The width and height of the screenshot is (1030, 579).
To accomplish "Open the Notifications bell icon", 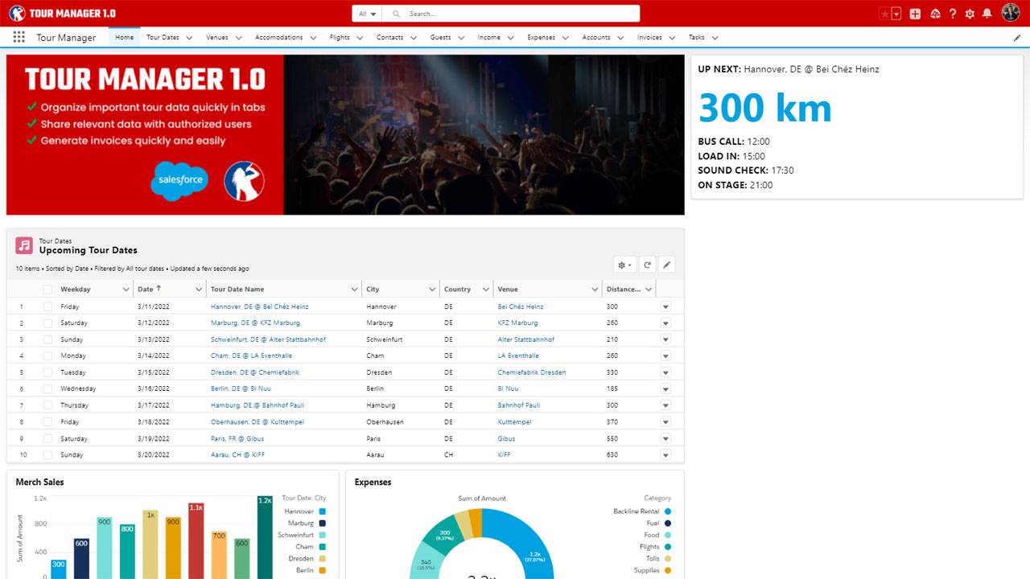I will tap(987, 14).
